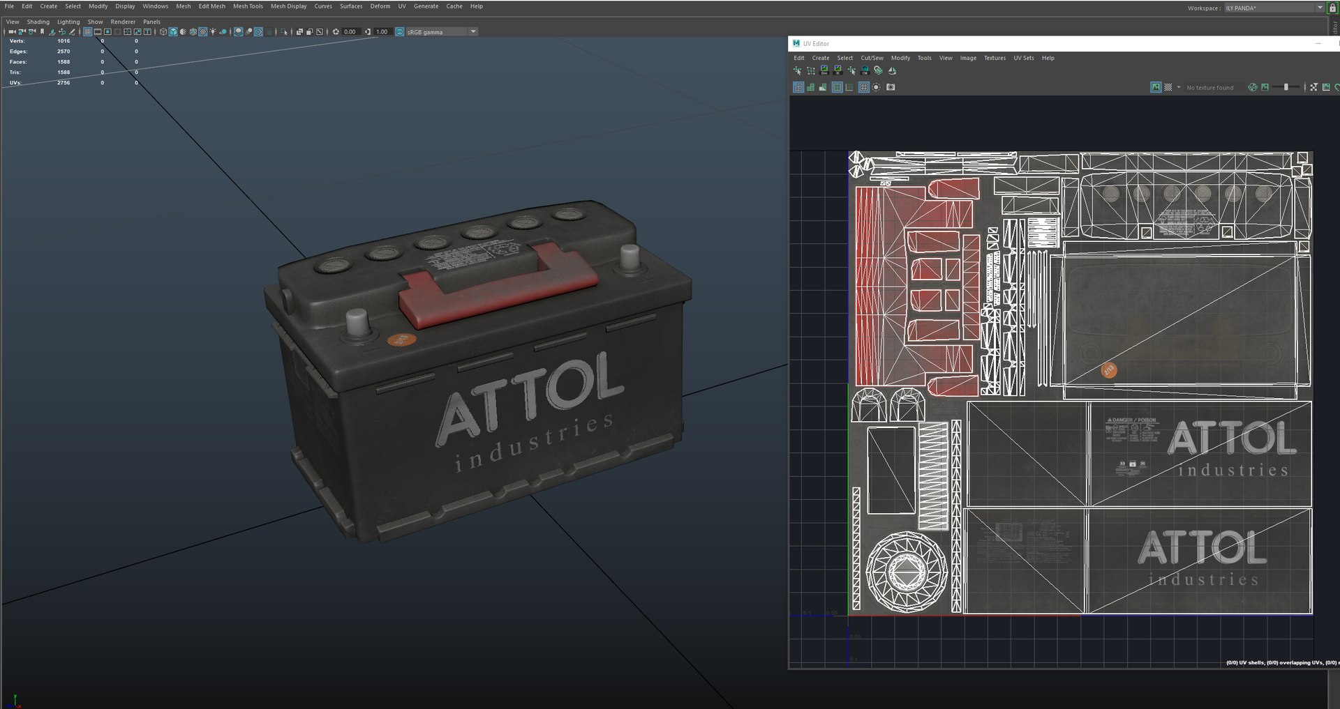Image resolution: width=1340 pixels, height=709 pixels.
Task: Click the safe title gate icon in viewport toolbar
Action: (x=147, y=31)
